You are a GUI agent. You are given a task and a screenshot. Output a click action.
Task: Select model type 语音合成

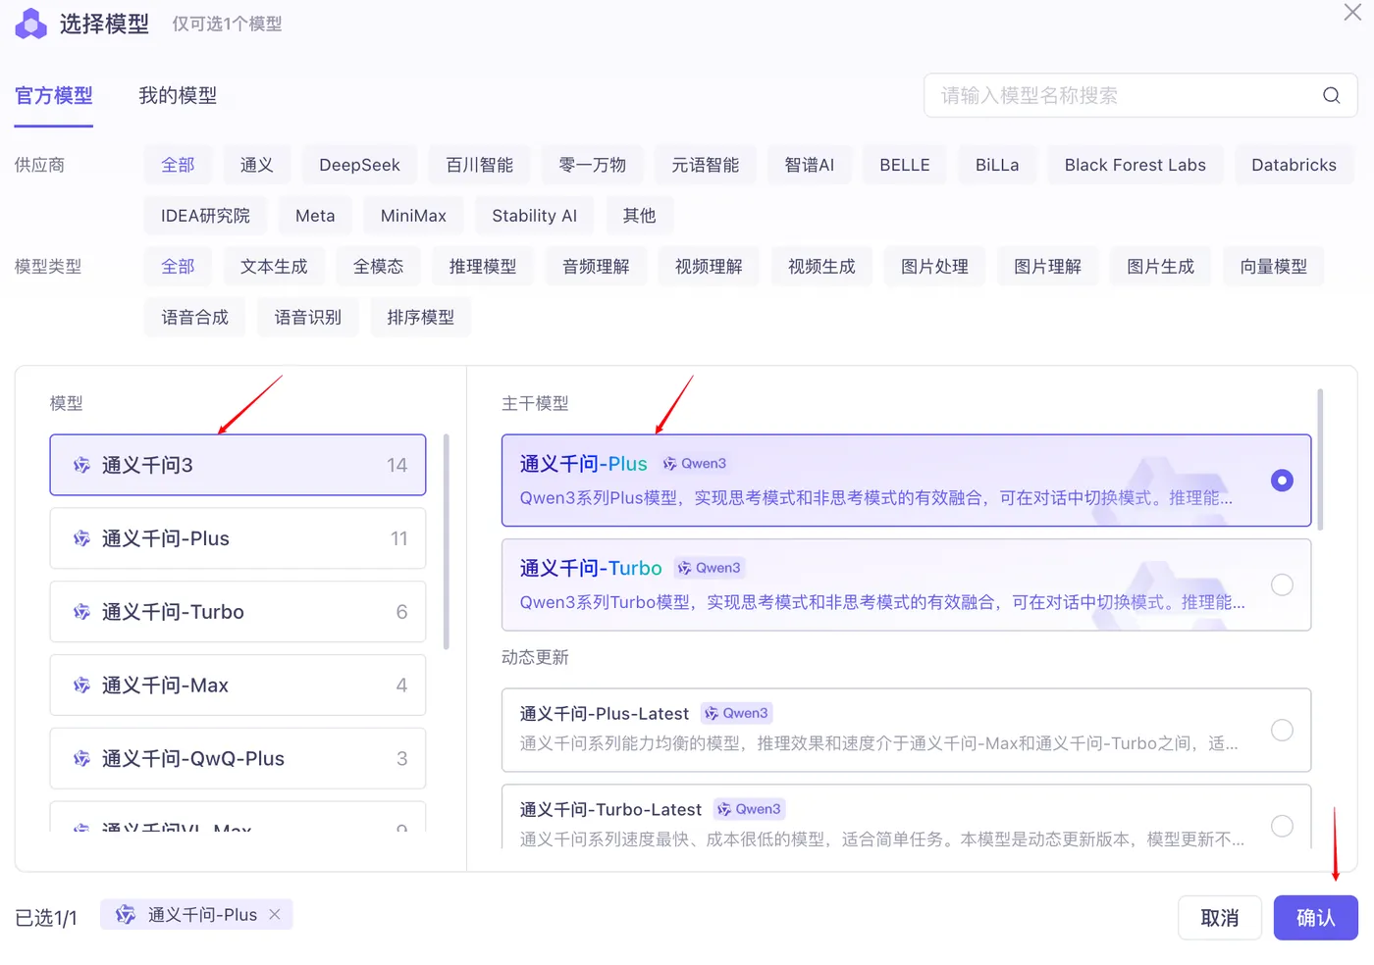pyautogui.click(x=194, y=318)
